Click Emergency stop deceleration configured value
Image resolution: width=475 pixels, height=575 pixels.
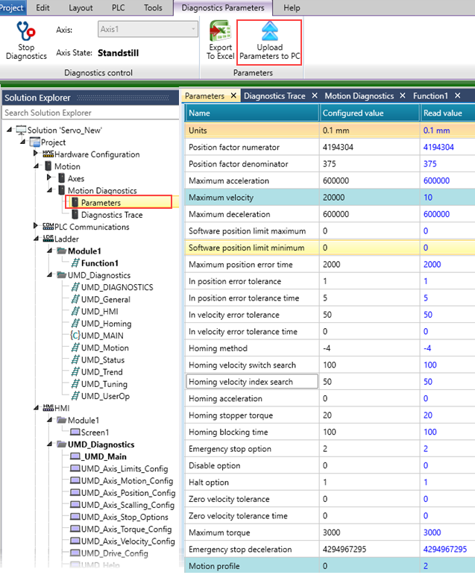click(x=369, y=549)
